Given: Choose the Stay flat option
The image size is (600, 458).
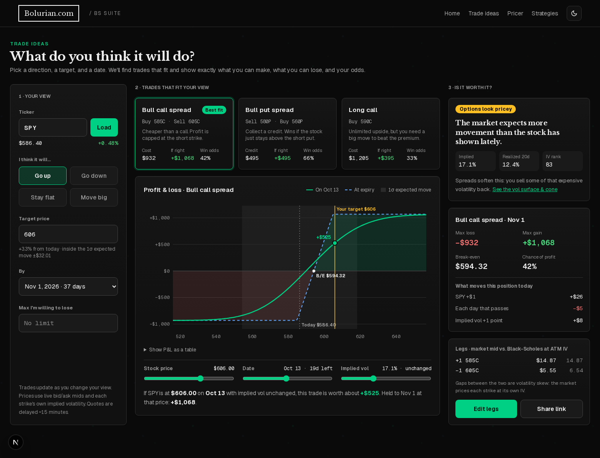Looking at the screenshot, I should click(42, 197).
